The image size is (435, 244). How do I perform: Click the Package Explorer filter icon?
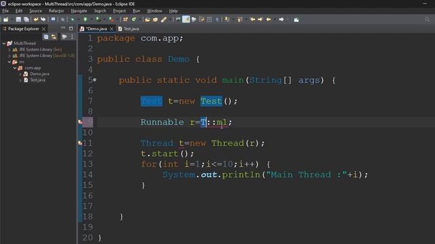(65, 37)
